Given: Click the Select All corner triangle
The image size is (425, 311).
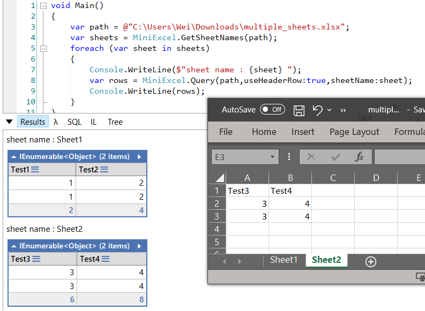Looking at the screenshot, I should [220, 178].
